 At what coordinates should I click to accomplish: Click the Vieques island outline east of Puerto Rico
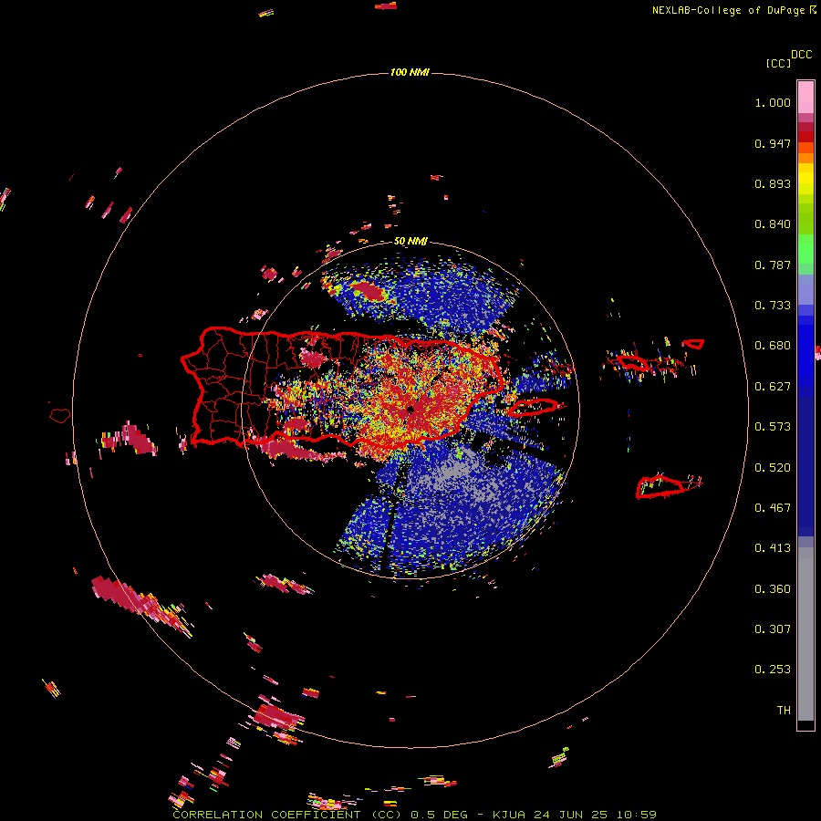(533, 407)
